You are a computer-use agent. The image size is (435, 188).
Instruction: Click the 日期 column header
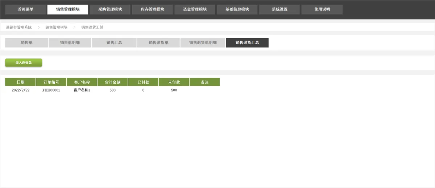[20, 82]
